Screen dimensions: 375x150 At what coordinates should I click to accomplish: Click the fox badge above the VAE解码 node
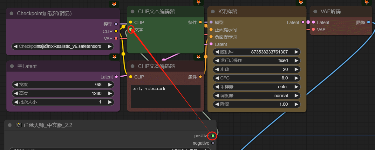366,3
